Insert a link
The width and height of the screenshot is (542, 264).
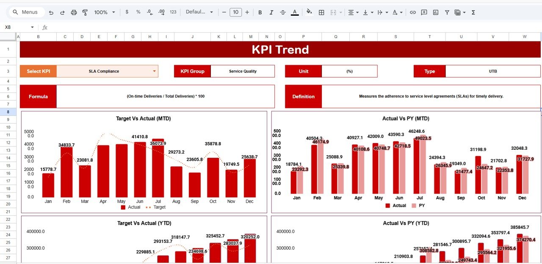pos(413,12)
